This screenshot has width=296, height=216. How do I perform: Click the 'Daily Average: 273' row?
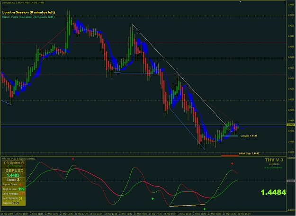point(13,194)
